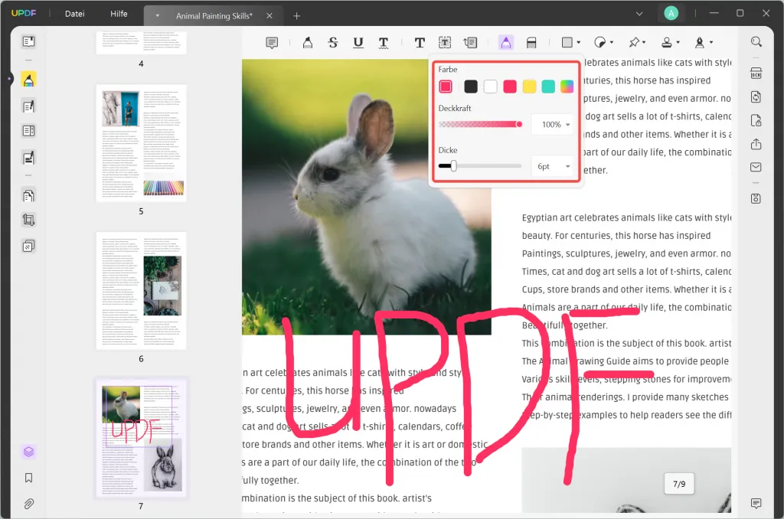Click the 7/9 page indicator
Image resolution: width=784 pixels, height=519 pixels.
pos(679,484)
